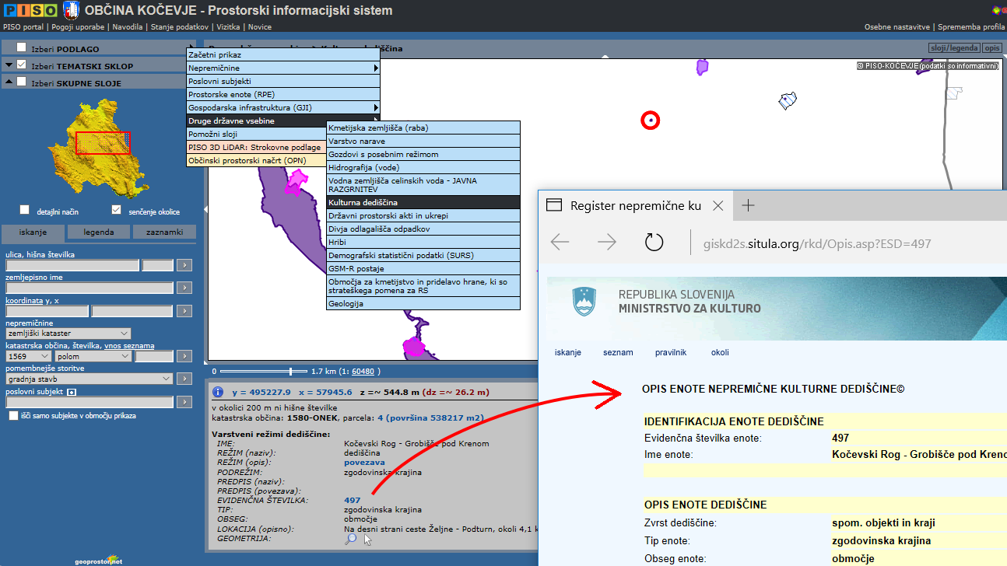Enable the detajlni način checkbox
The width and height of the screenshot is (1007, 566).
(x=25, y=210)
